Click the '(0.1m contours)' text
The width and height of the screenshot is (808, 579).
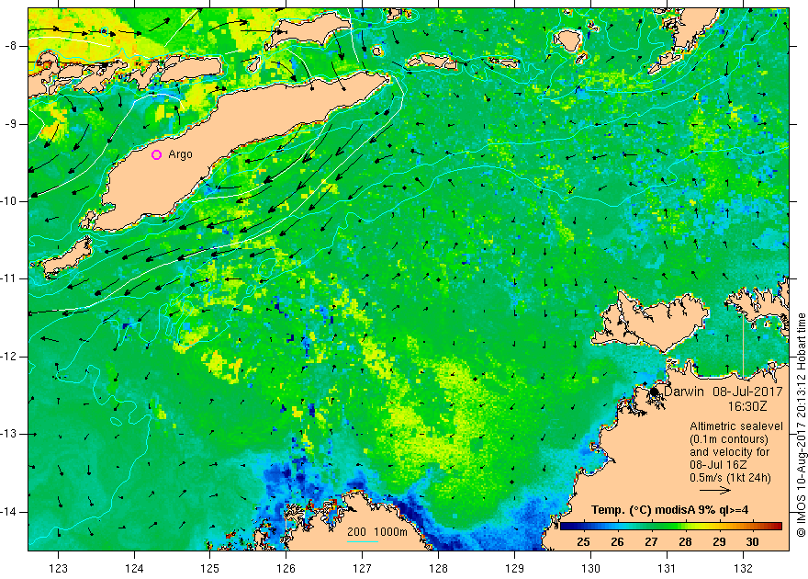tap(729, 439)
